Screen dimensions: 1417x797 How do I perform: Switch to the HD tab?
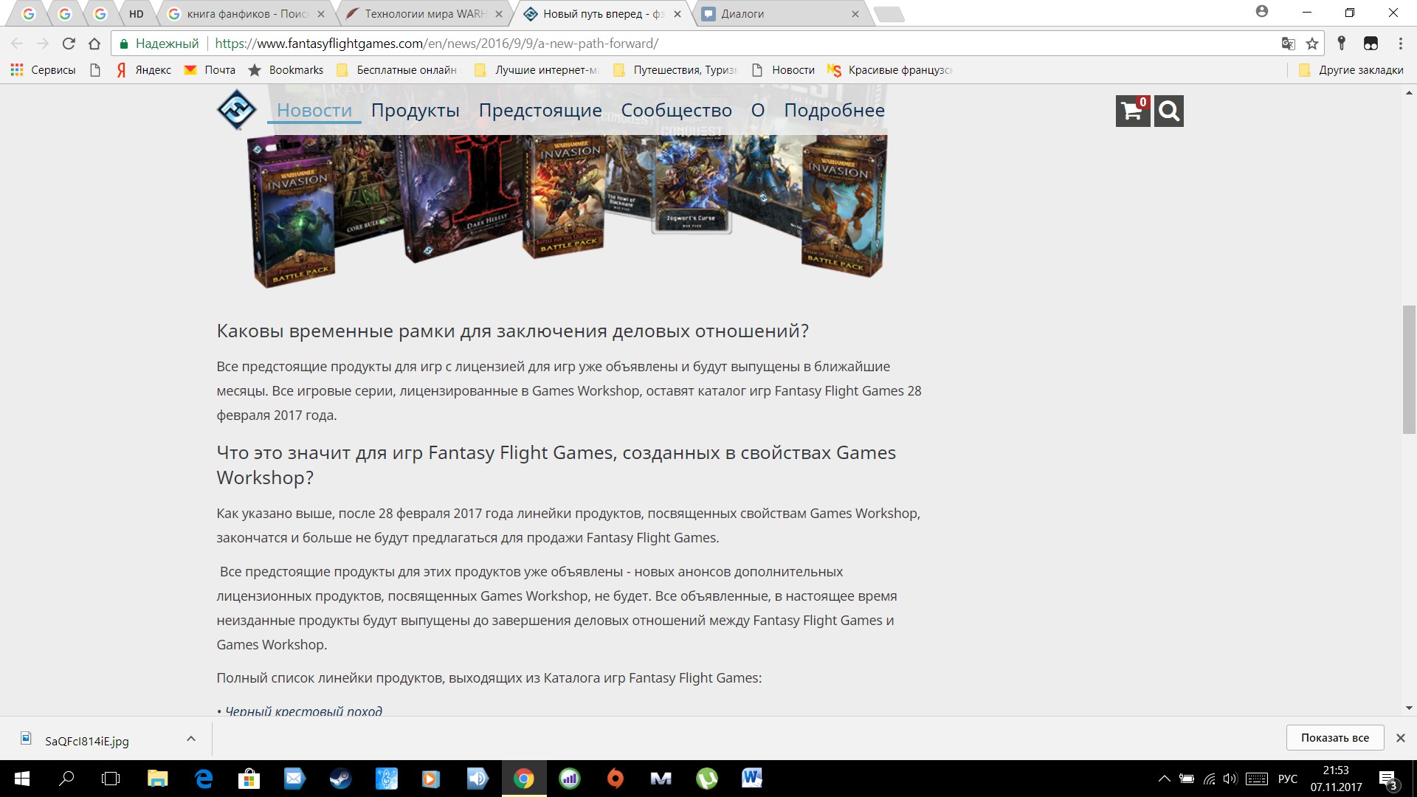click(x=137, y=14)
